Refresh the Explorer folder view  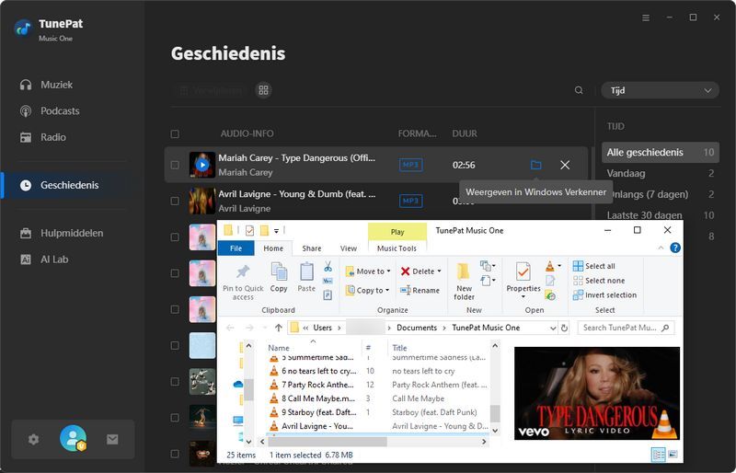[565, 328]
